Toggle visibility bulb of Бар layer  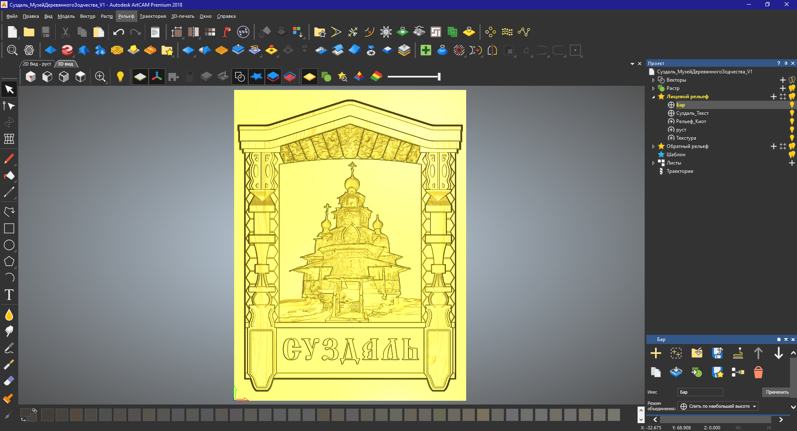pyautogui.click(x=792, y=105)
